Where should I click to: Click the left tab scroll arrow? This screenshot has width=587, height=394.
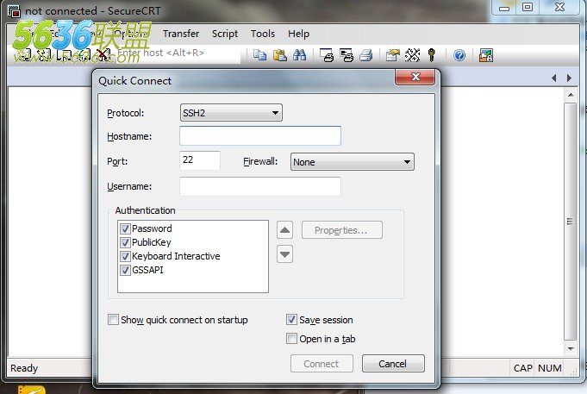click(x=553, y=78)
